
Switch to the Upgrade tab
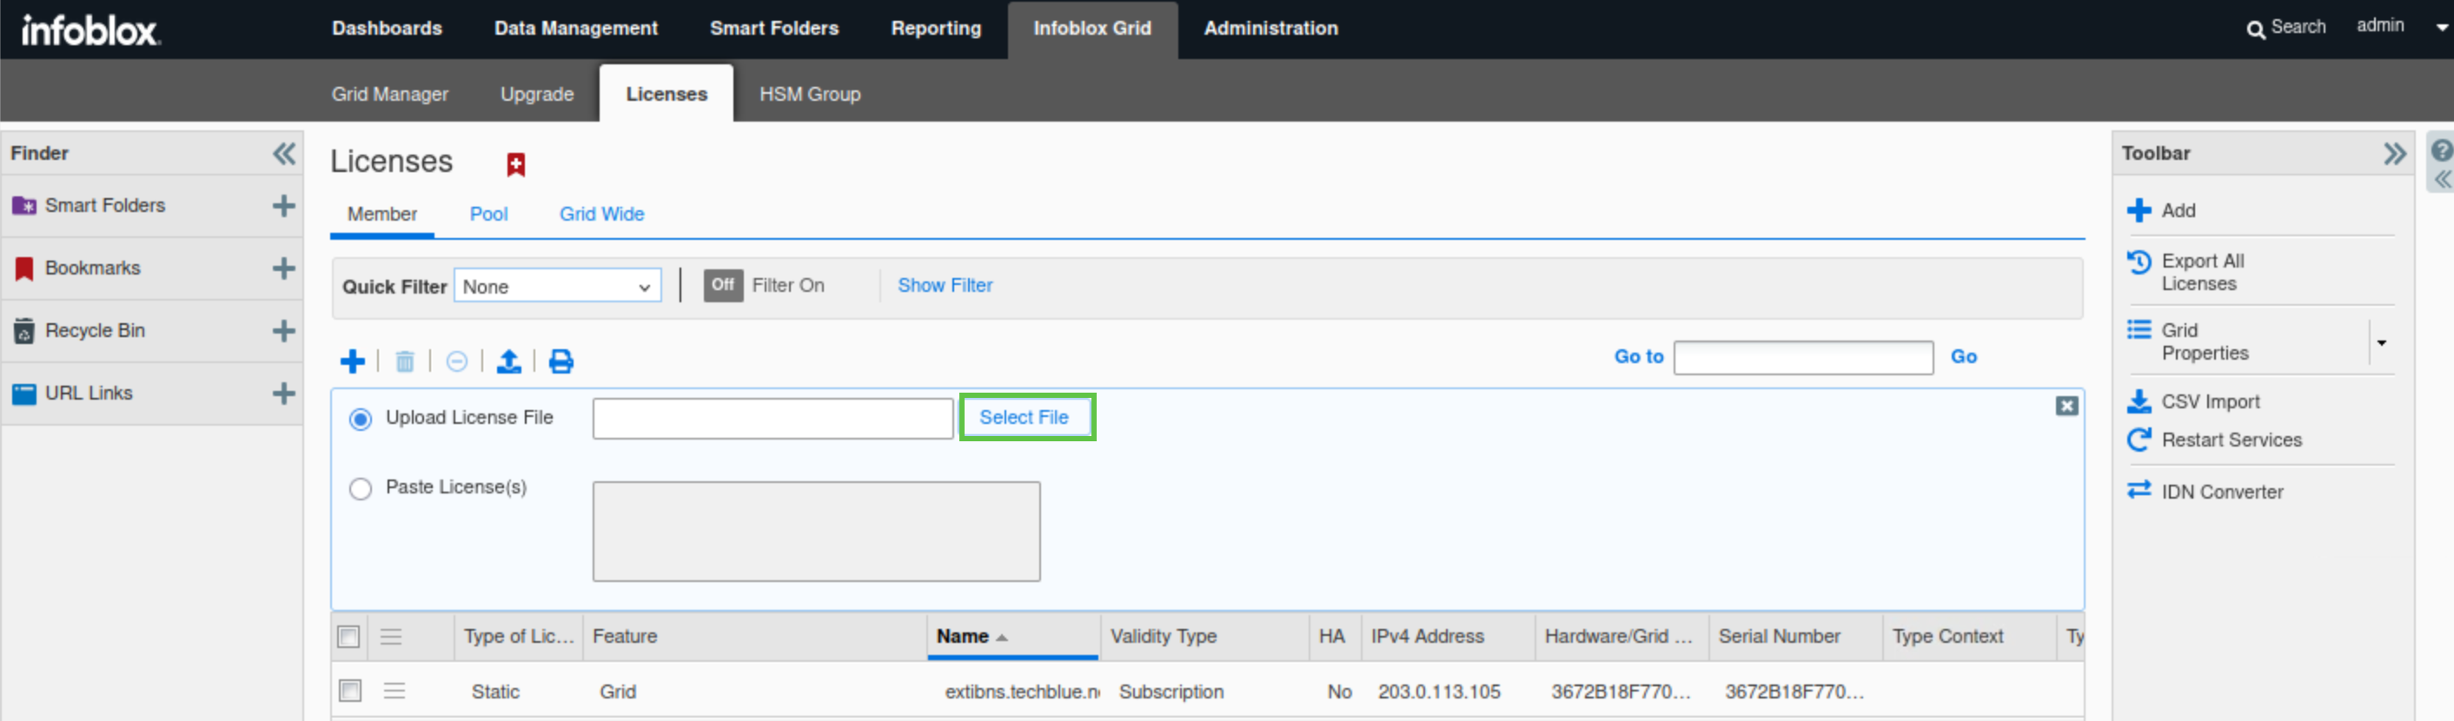[x=536, y=95]
